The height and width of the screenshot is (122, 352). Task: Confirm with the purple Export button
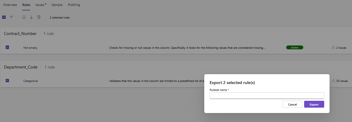(x=314, y=104)
